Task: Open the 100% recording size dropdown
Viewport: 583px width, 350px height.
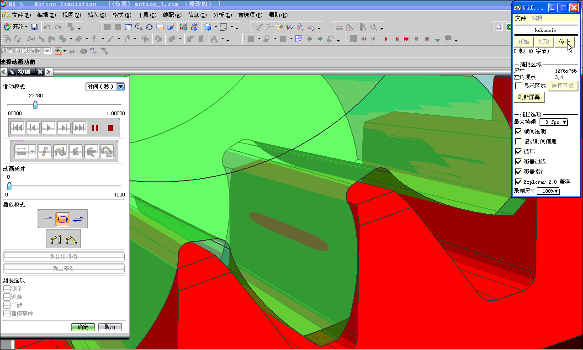Action: pos(548,191)
